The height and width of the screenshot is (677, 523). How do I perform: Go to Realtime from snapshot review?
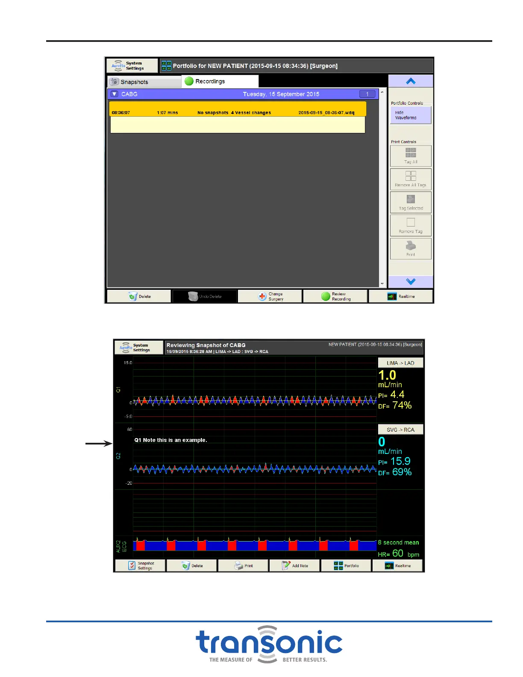[397, 565]
